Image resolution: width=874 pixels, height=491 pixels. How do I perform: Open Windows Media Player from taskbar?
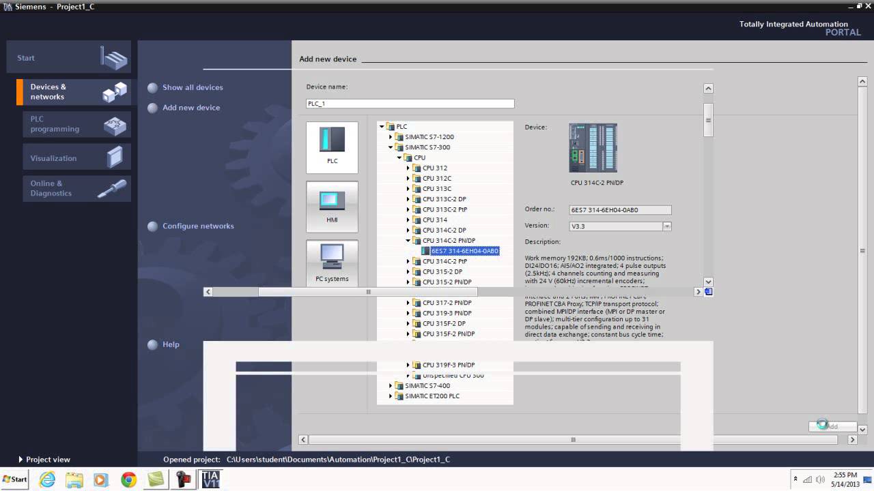(x=101, y=479)
